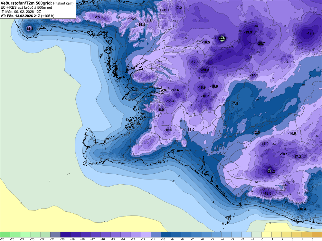Viewport: 322px width, 241px height.
Task: Click the valid time 'VT: Fös. 13.02.2026 21Z'
Action: (20, 16)
